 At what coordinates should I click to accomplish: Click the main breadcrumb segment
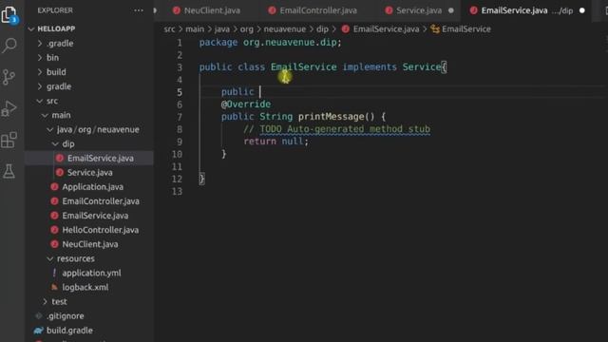pos(195,29)
